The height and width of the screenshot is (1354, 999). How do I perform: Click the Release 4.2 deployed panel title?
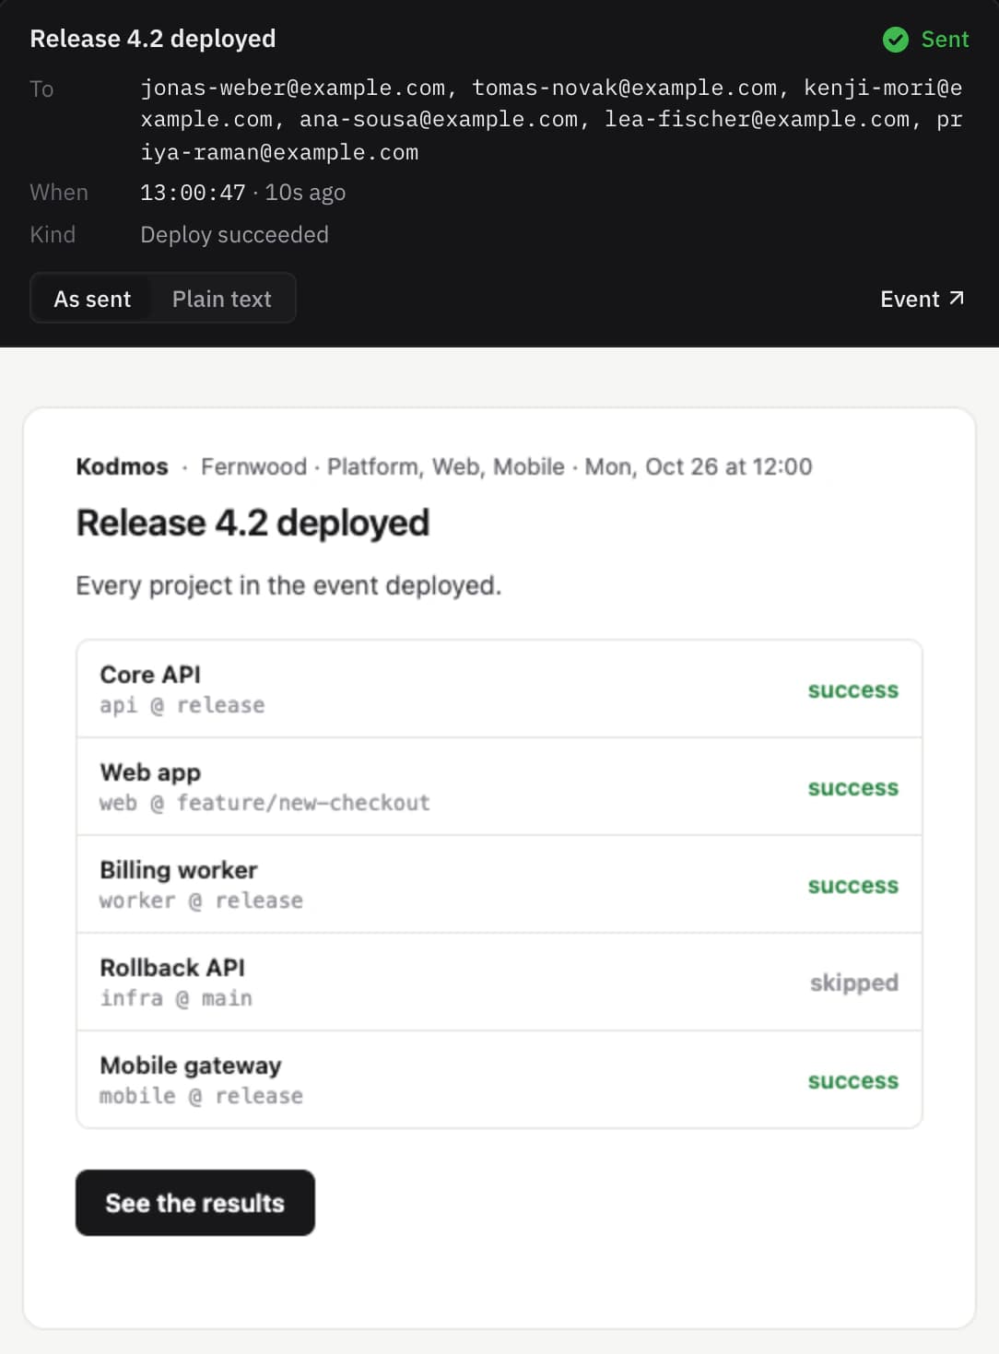pyautogui.click(x=153, y=39)
